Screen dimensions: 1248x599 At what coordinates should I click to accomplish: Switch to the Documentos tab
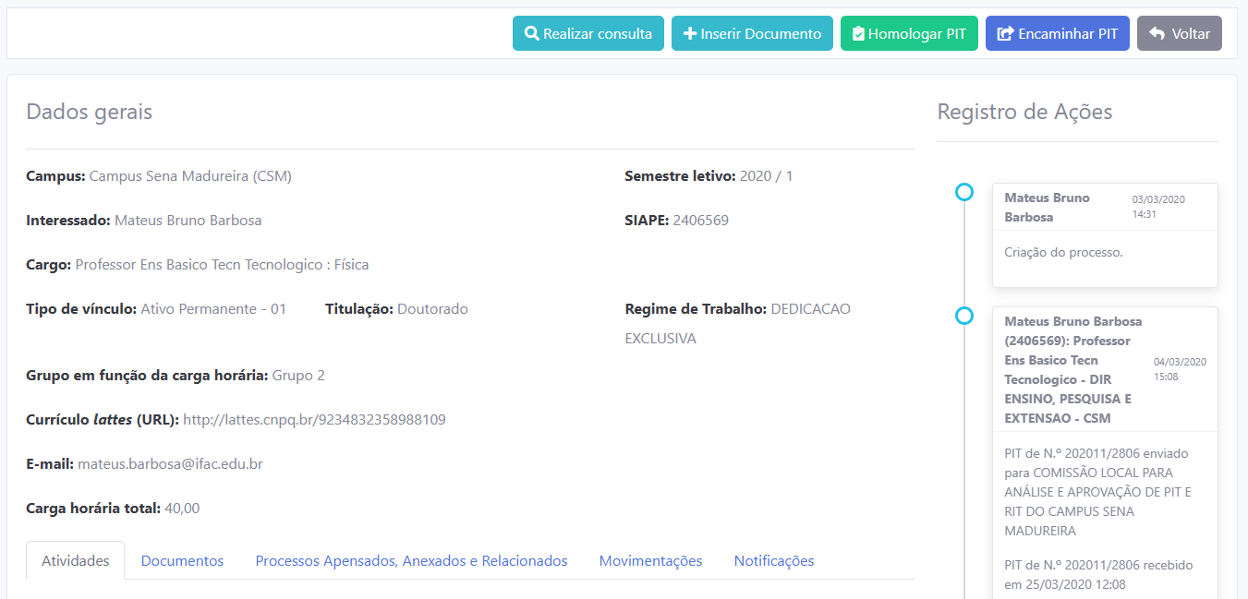coord(182,561)
